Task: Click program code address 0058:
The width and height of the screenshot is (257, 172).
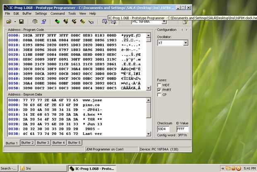Action: click(x=14, y=88)
